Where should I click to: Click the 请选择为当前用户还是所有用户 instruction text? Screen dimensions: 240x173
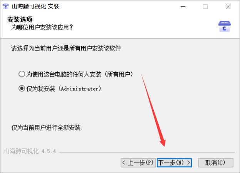tap(66, 48)
